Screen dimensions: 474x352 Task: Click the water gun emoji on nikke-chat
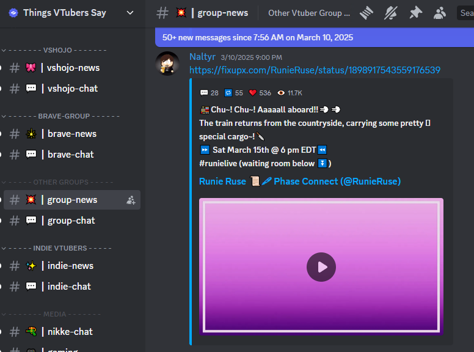[x=31, y=331]
